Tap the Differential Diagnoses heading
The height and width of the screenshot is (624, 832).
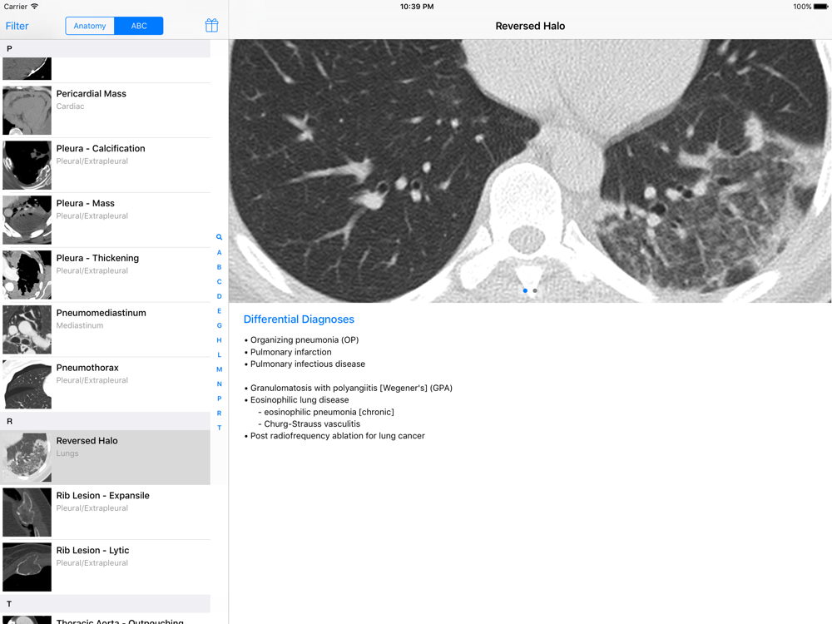click(x=299, y=319)
